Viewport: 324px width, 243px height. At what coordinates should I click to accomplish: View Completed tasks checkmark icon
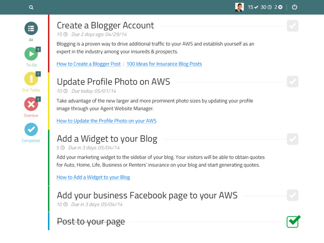(31, 129)
